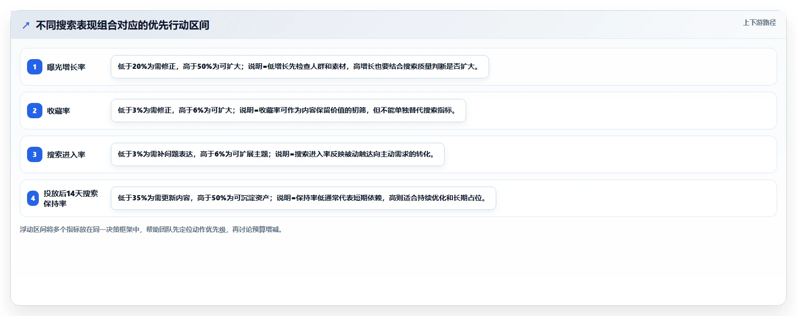Image resolution: width=797 pixels, height=316 pixels.
Task: Open the description box about 收藏率可作为内容保留价值
Action: (288, 111)
